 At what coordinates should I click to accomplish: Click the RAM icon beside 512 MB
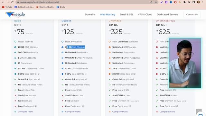tap(15, 69)
